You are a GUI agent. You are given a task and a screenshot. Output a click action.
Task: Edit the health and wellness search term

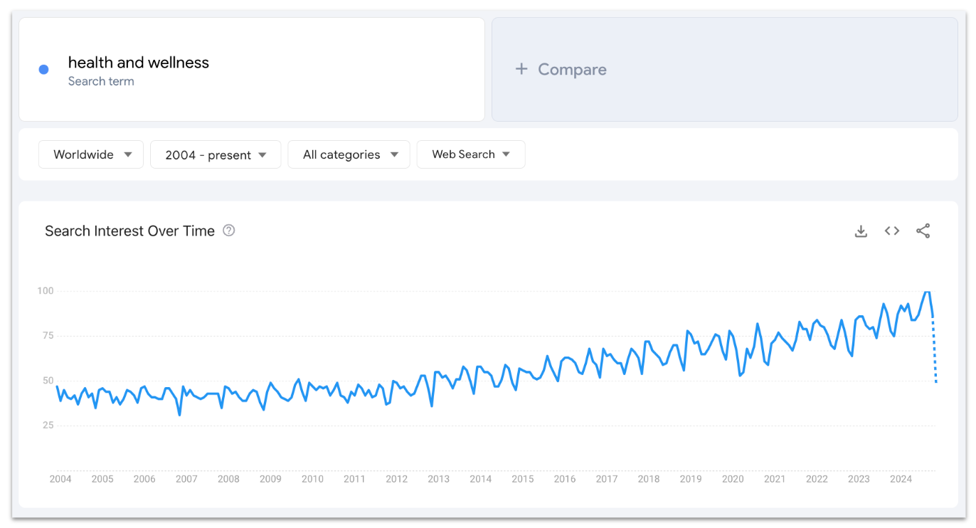click(138, 63)
